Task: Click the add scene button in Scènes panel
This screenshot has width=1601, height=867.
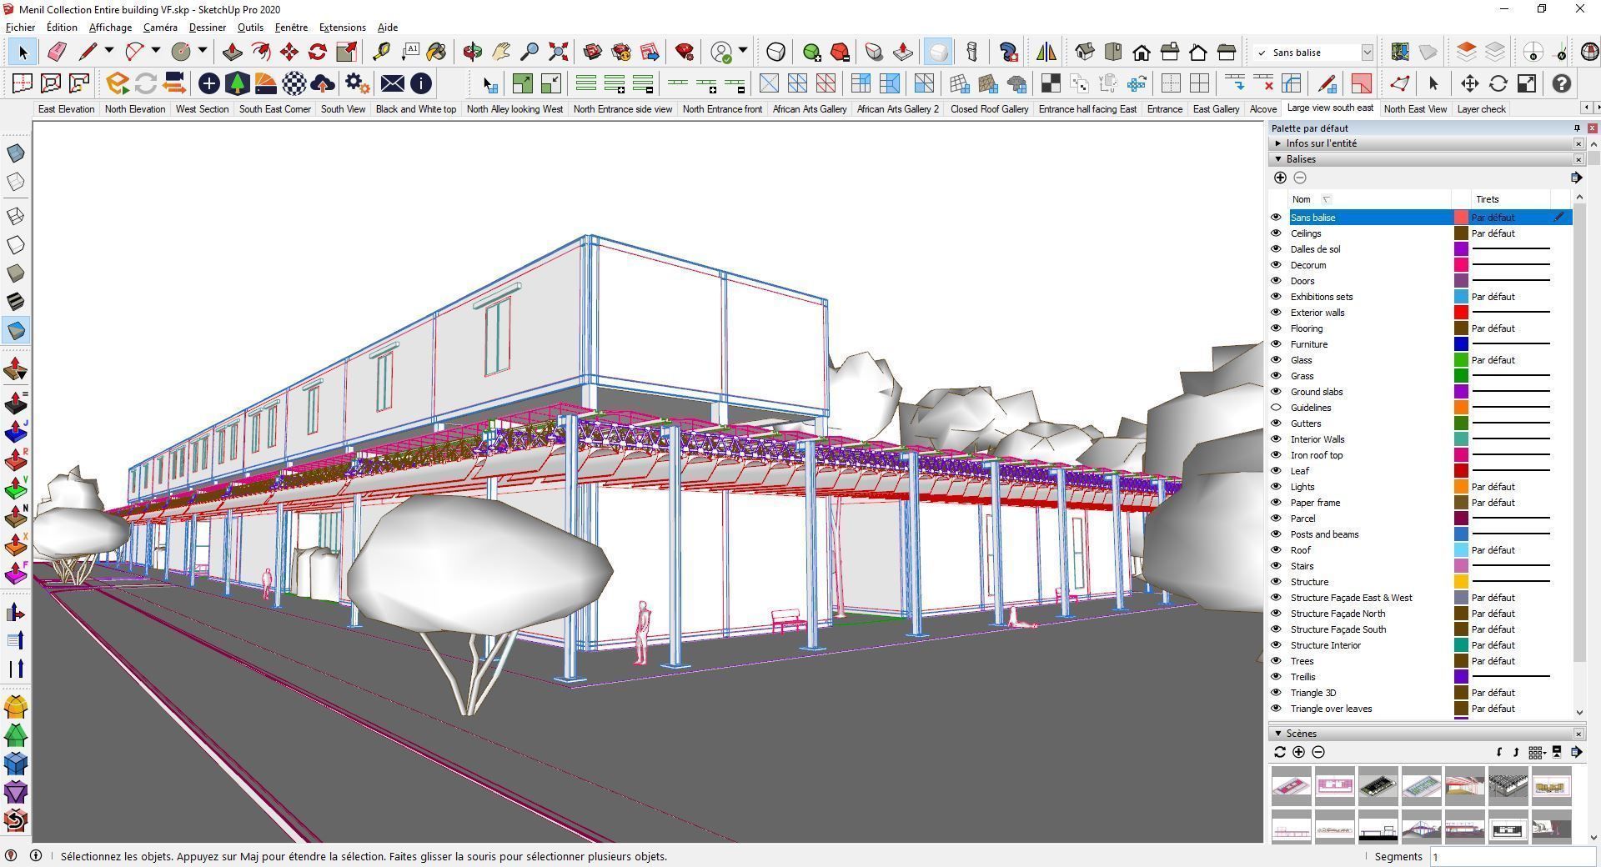Action: (x=1298, y=752)
